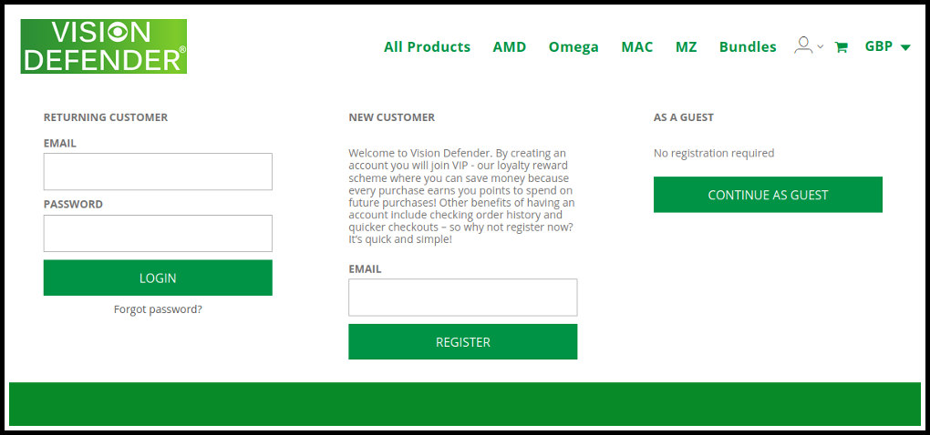Focus the Returning Customer email field

click(x=158, y=172)
